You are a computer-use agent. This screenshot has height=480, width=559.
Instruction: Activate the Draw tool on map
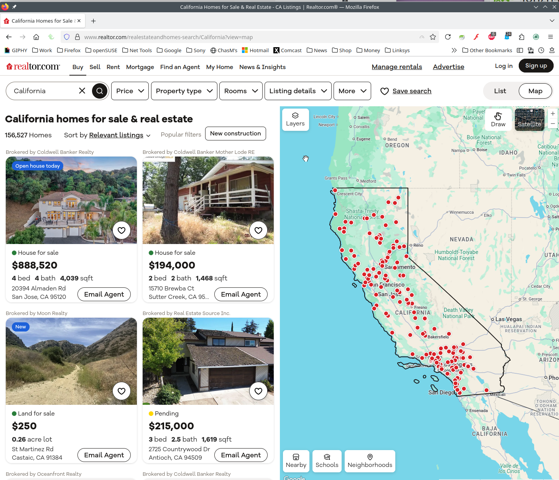point(498,119)
